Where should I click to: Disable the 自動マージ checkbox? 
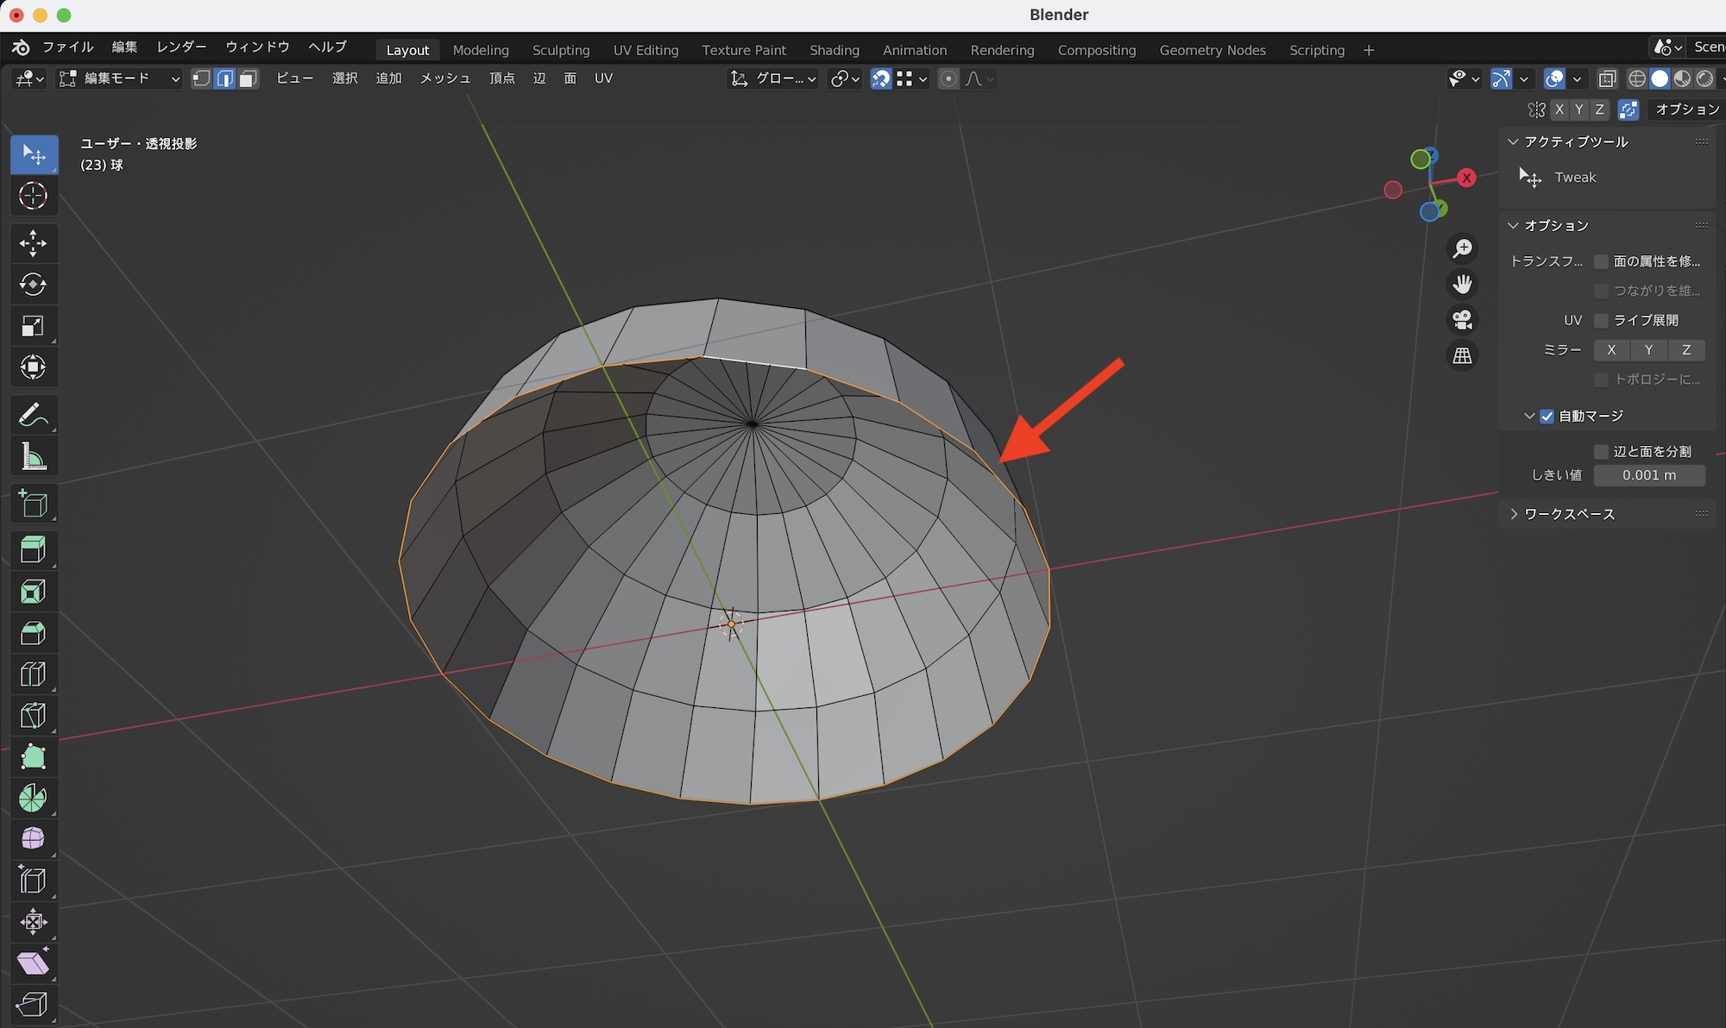point(1546,417)
